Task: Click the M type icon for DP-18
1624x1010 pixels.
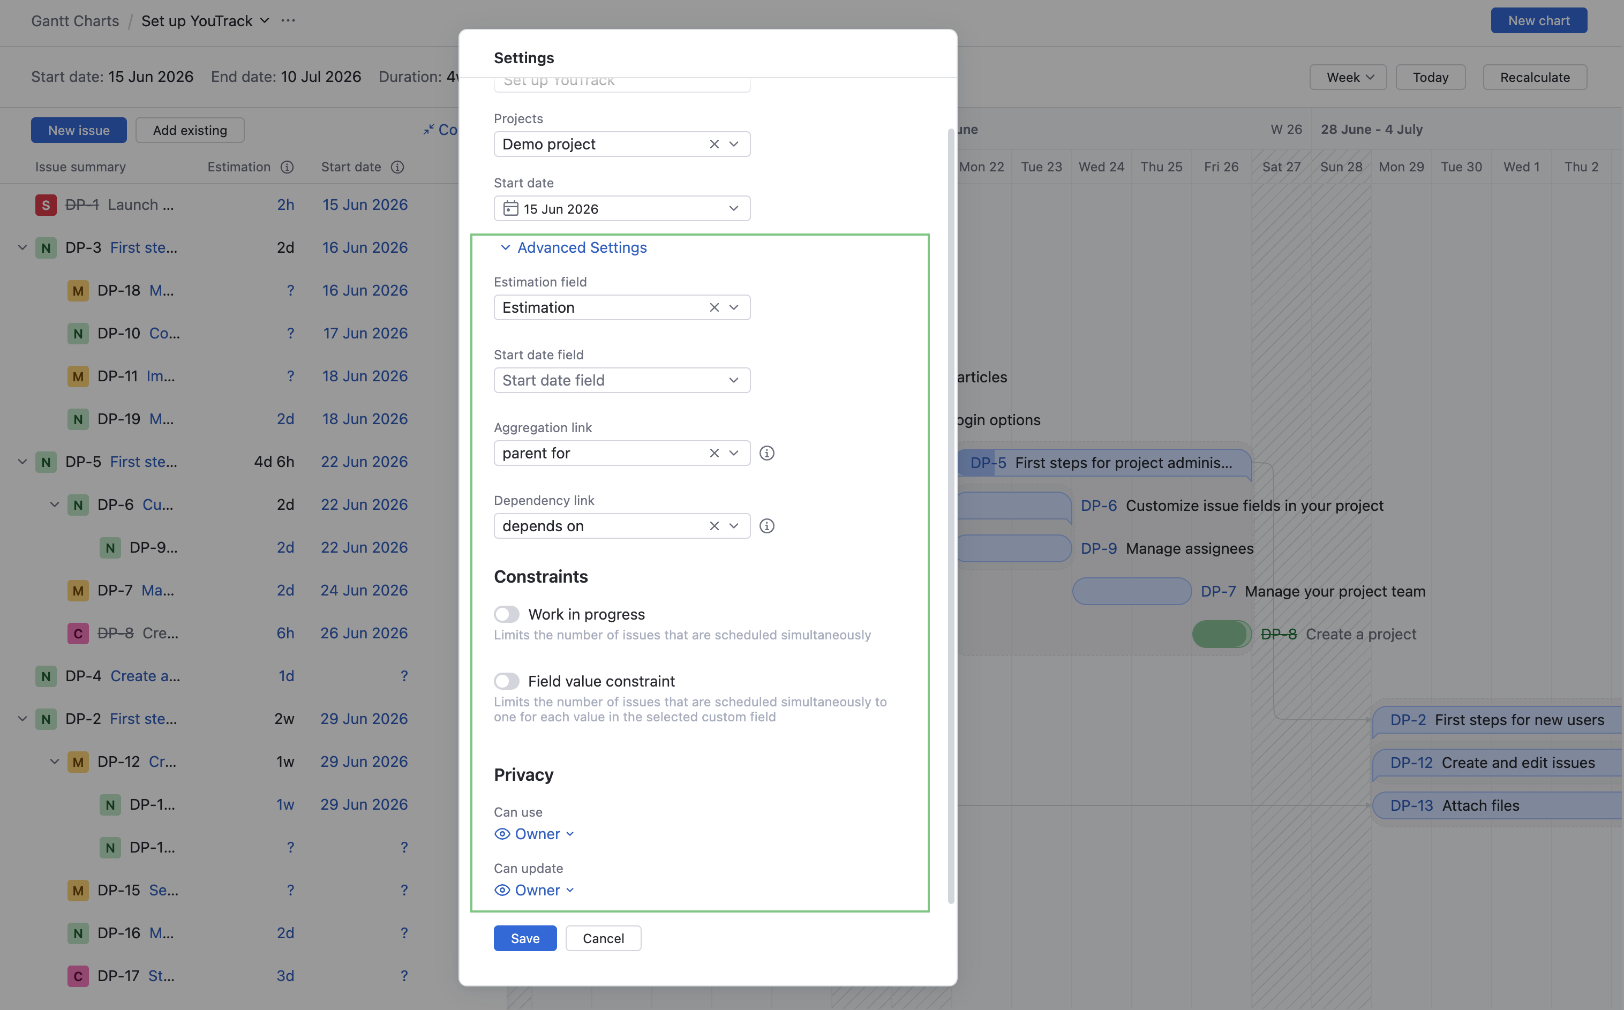Action: coord(78,291)
